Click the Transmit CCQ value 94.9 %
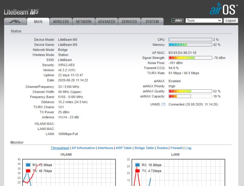The image size is (244, 186). click(174, 68)
